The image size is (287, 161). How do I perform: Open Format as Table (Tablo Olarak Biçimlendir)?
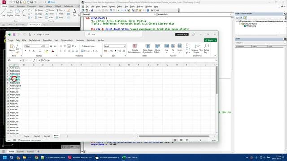pos(148,49)
